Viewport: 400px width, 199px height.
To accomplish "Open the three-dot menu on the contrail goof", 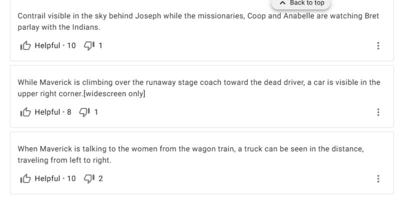I will tap(378, 46).
